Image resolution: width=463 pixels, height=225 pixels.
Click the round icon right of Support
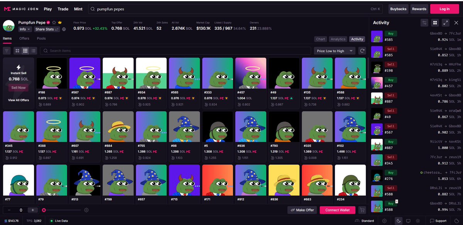456,221
